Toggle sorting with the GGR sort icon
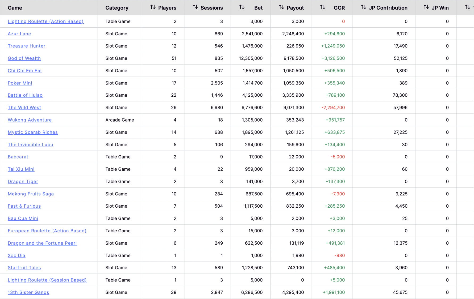The width and height of the screenshot is (474, 299). [322, 7]
